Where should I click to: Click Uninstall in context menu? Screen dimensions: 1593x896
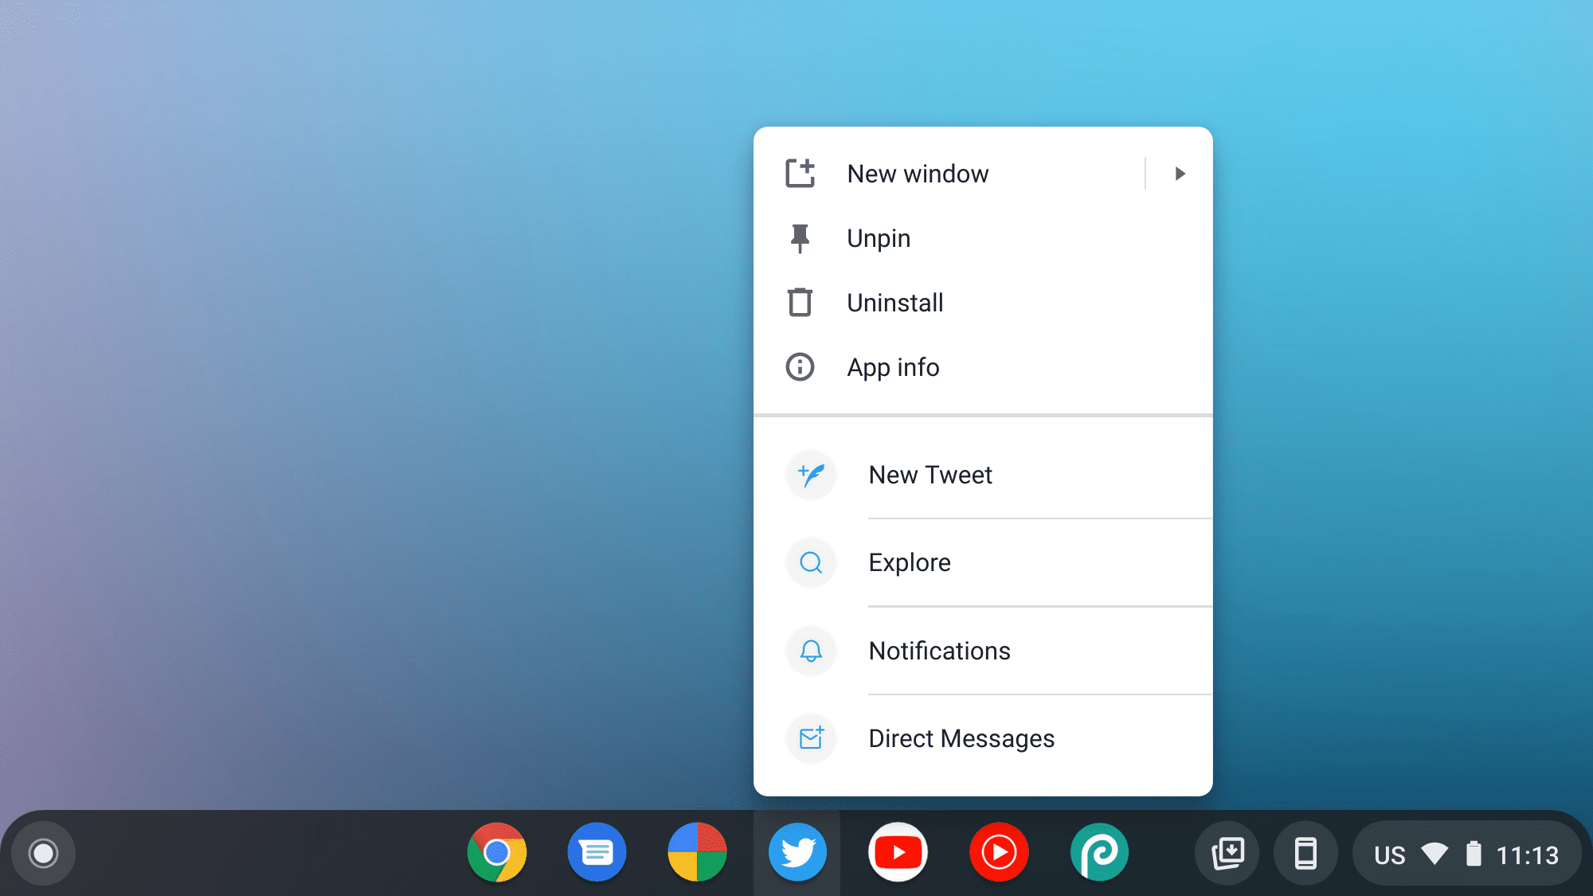[894, 302]
